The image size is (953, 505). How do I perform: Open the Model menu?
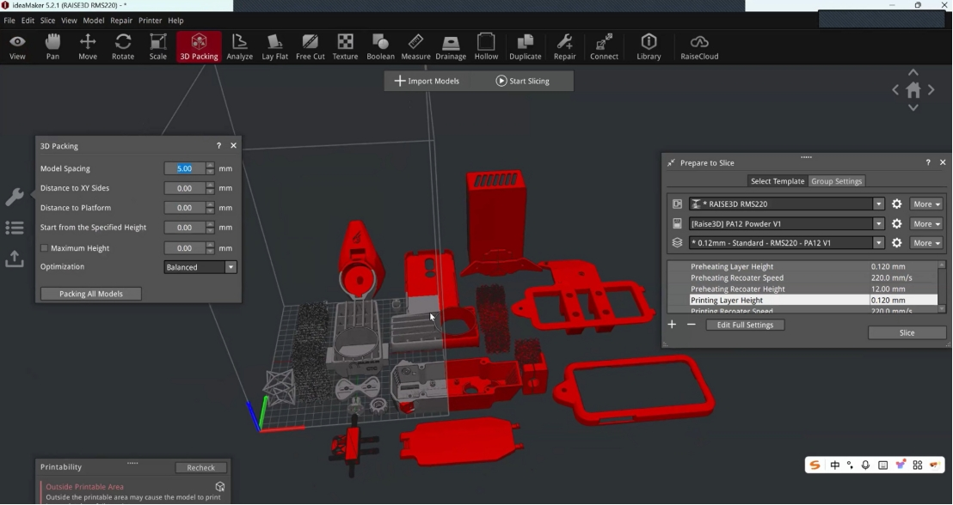coord(94,20)
